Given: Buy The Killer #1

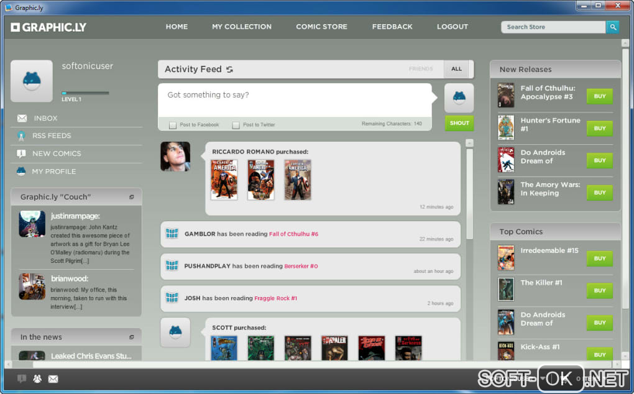Looking at the screenshot, I should (x=600, y=291).
